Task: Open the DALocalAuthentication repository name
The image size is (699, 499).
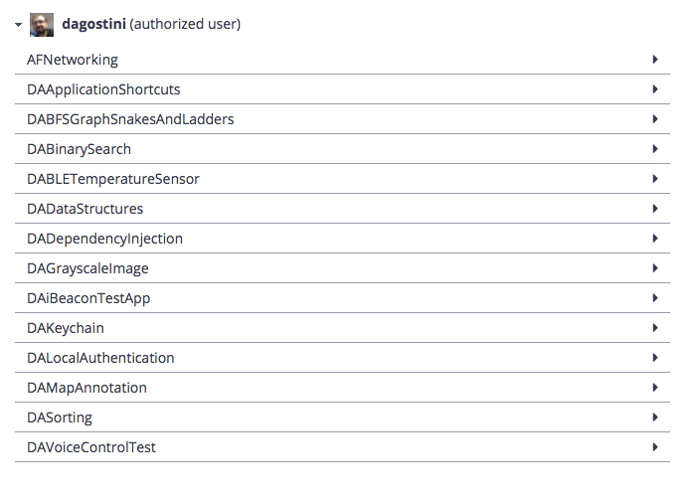Action: click(x=100, y=358)
